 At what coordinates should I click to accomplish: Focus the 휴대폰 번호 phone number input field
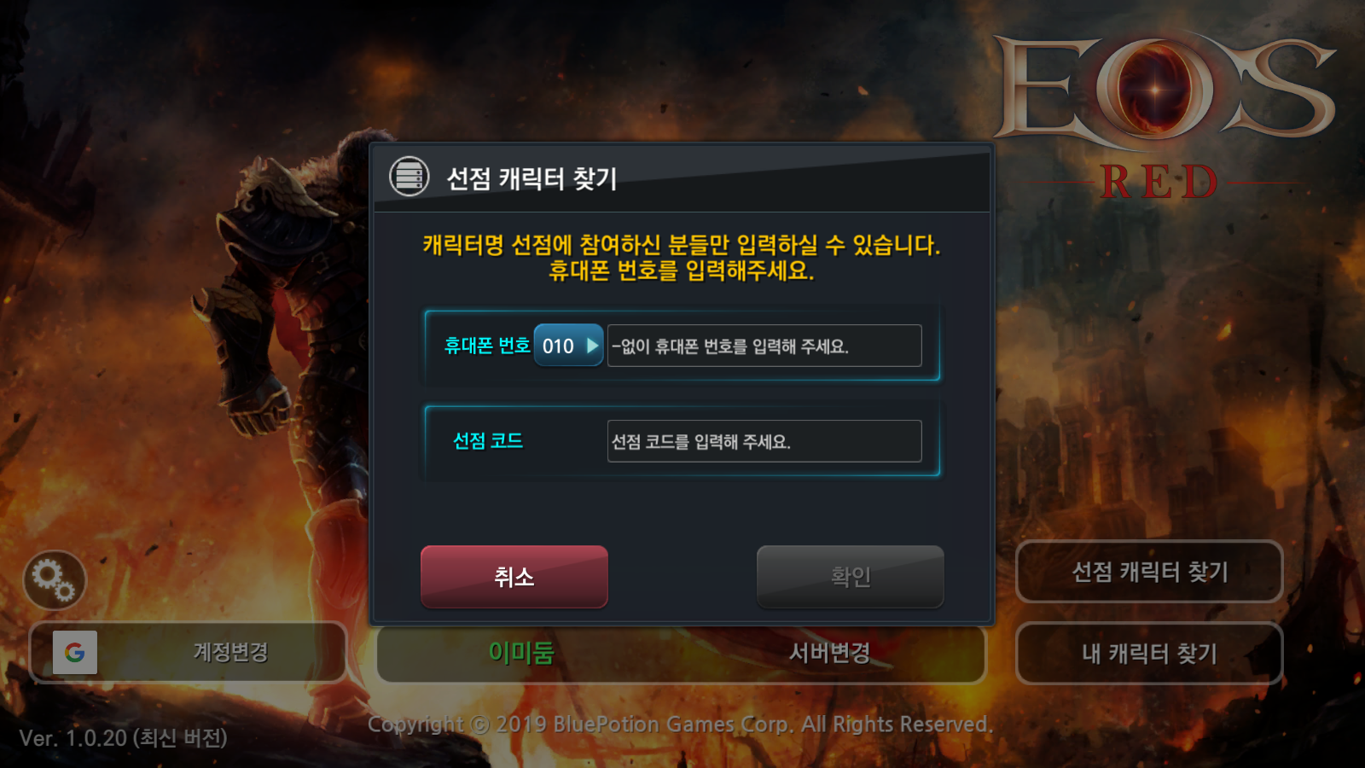pyautogui.click(x=764, y=346)
